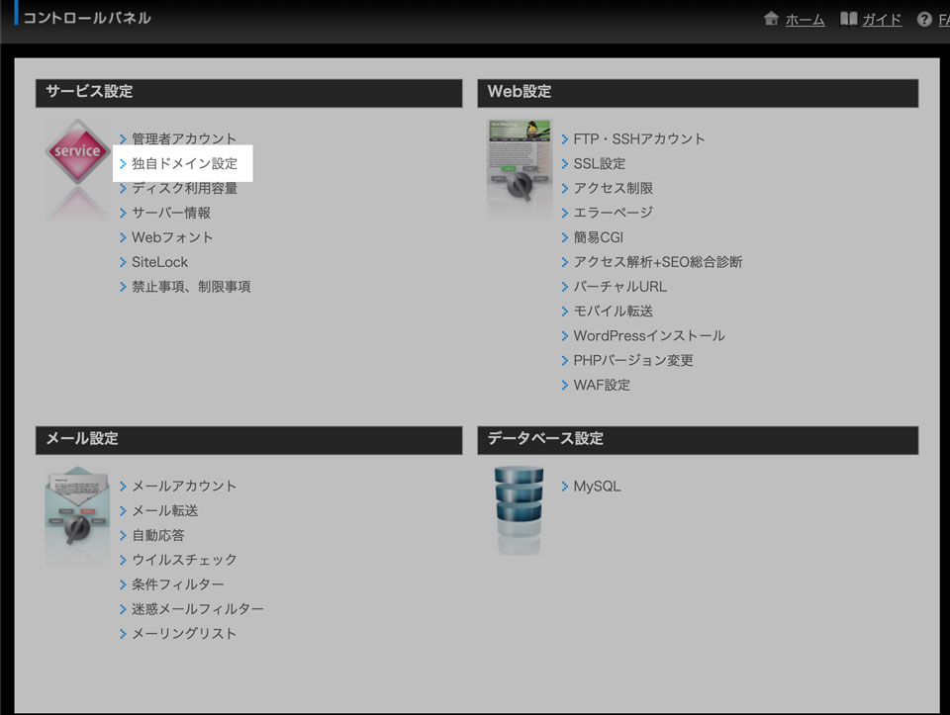Screen dimensions: 950x715
Task: Click the サービス設定 section header
Action: [x=249, y=93]
